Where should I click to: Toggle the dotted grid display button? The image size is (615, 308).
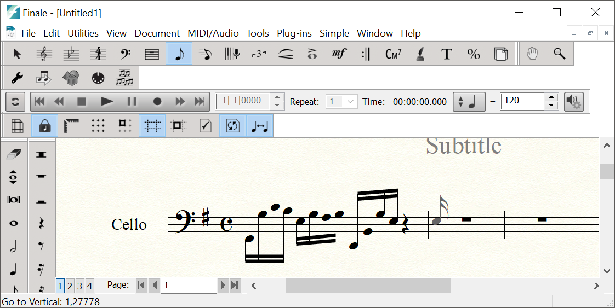click(x=98, y=126)
